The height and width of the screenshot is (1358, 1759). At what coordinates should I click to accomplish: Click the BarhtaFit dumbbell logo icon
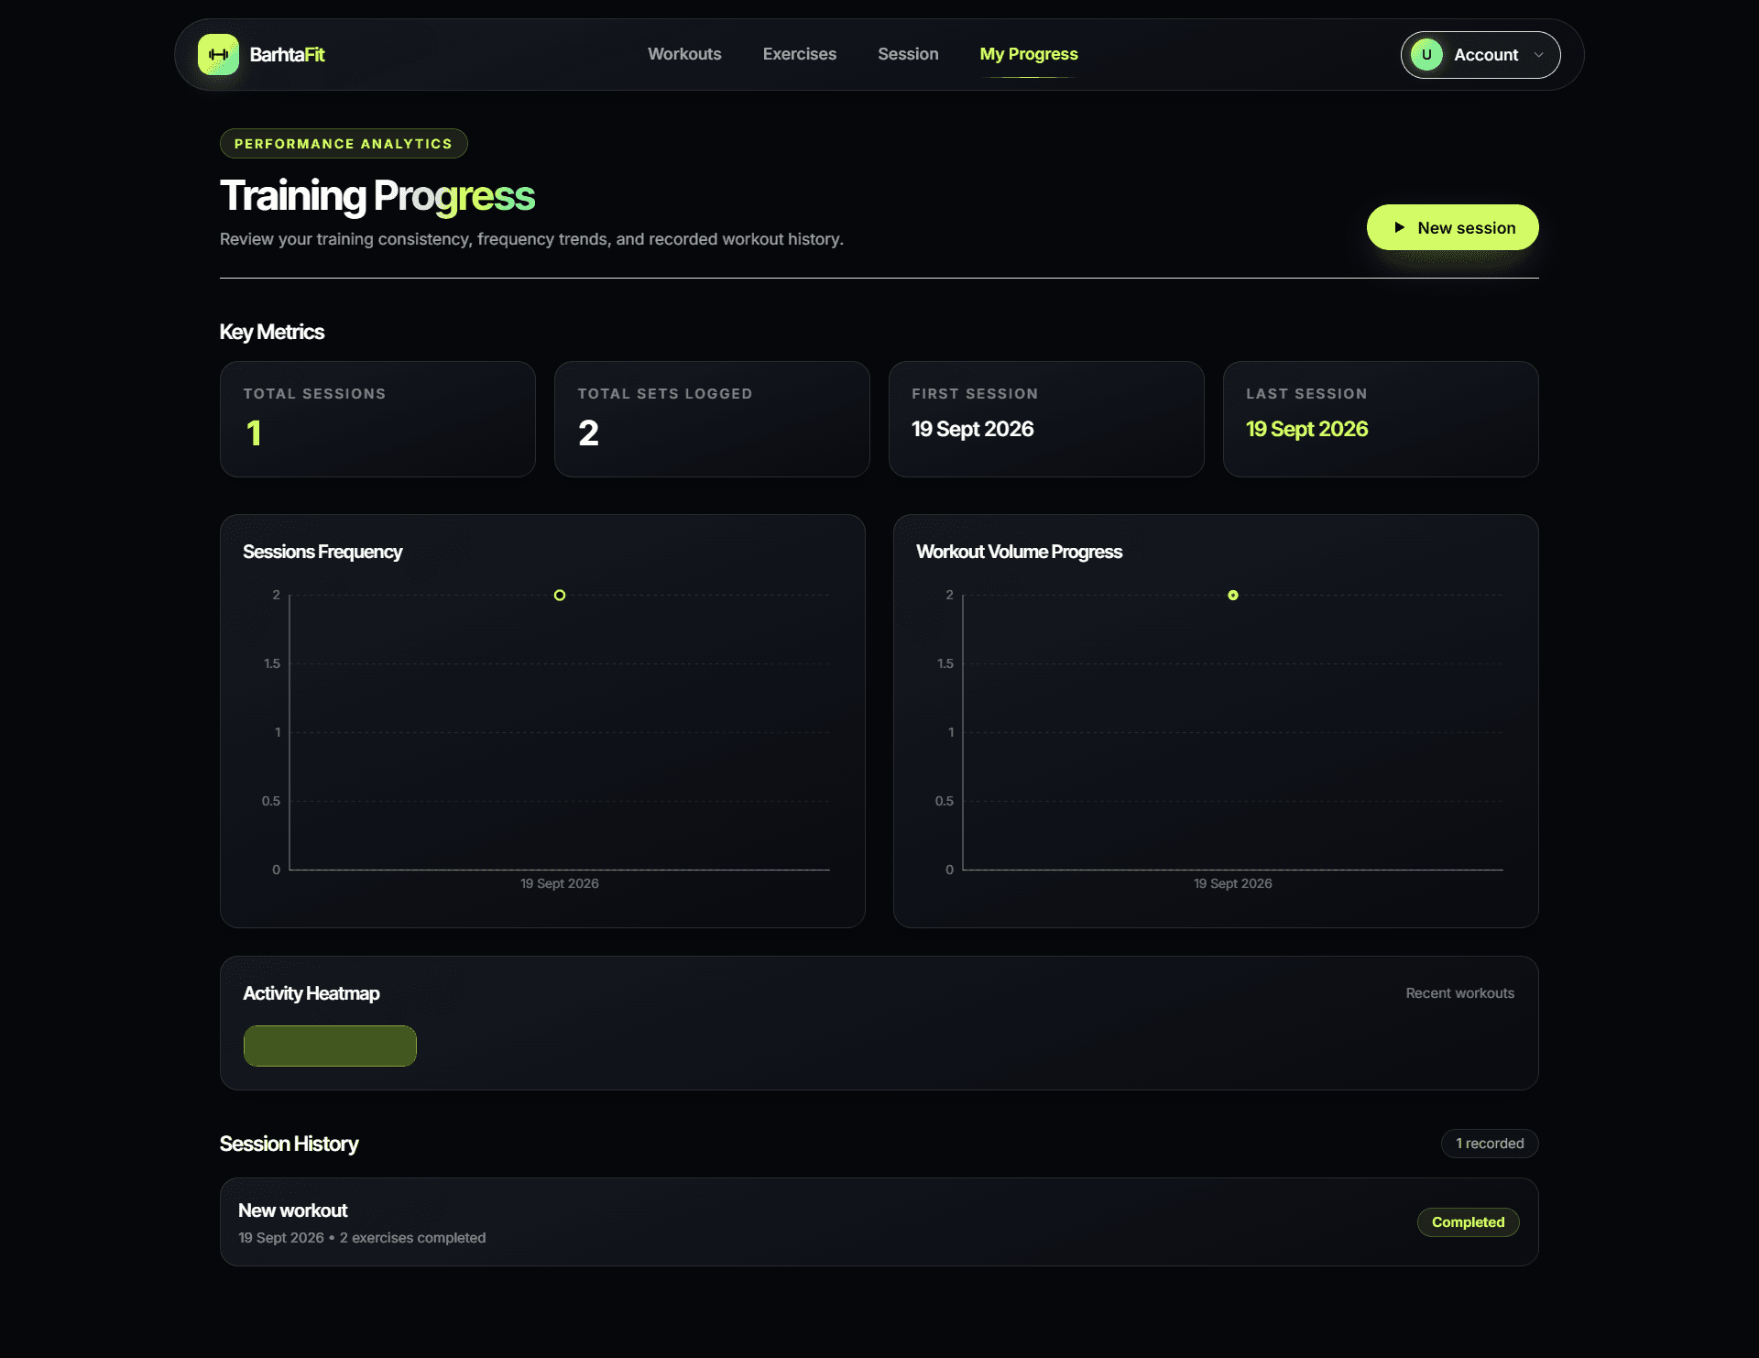click(x=218, y=55)
